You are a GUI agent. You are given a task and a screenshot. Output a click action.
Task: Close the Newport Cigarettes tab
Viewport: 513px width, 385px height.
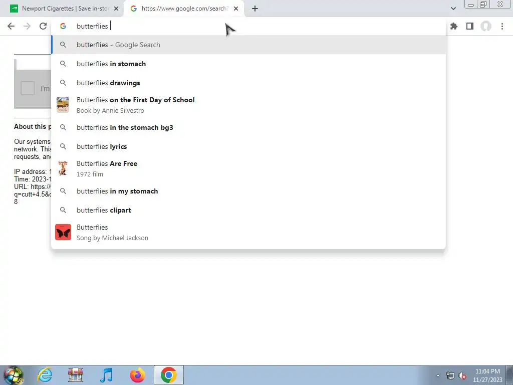pos(116,9)
